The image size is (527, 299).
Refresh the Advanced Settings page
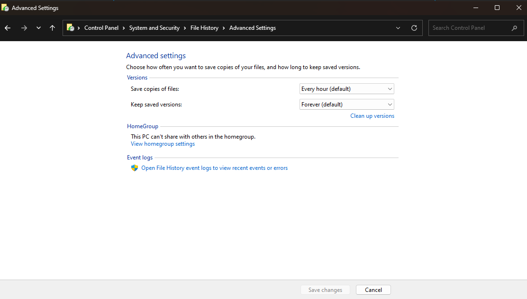tap(414, 28)
